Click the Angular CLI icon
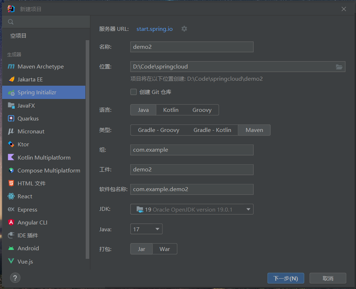Viewport: 356px width, 289px height. pos(11,222)
